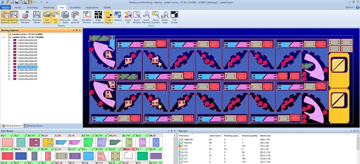Switch to Full Screen view
360x164 pixels.
click(174, 17)
